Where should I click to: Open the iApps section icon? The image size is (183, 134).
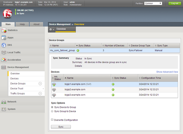tap(4, 38)
